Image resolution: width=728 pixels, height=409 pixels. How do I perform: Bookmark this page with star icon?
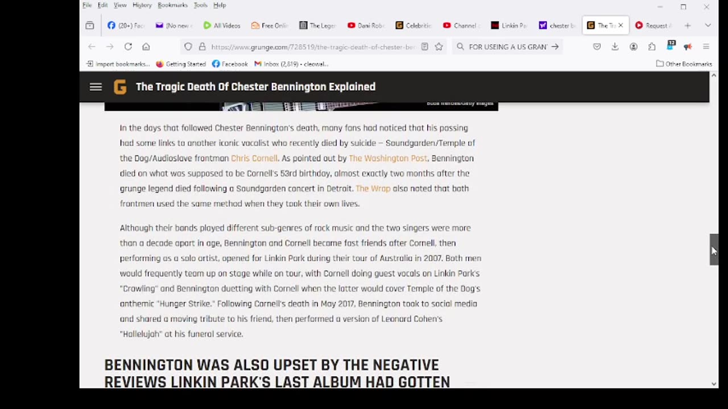click(439, 47)
